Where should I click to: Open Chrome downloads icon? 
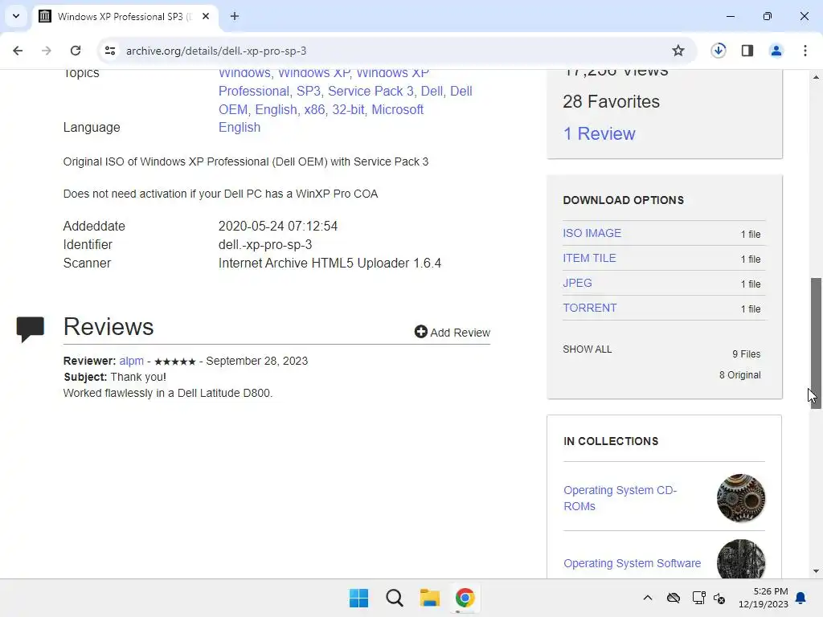click(718, 51)
